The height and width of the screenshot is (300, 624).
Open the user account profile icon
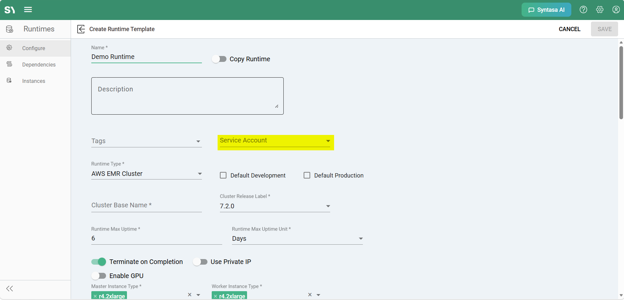click(x=616, y=9)
